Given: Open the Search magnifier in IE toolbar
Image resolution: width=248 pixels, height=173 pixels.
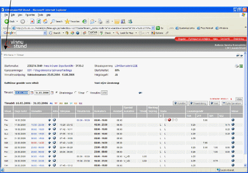Looking at the screenshot, I should (x=56, y=21).
